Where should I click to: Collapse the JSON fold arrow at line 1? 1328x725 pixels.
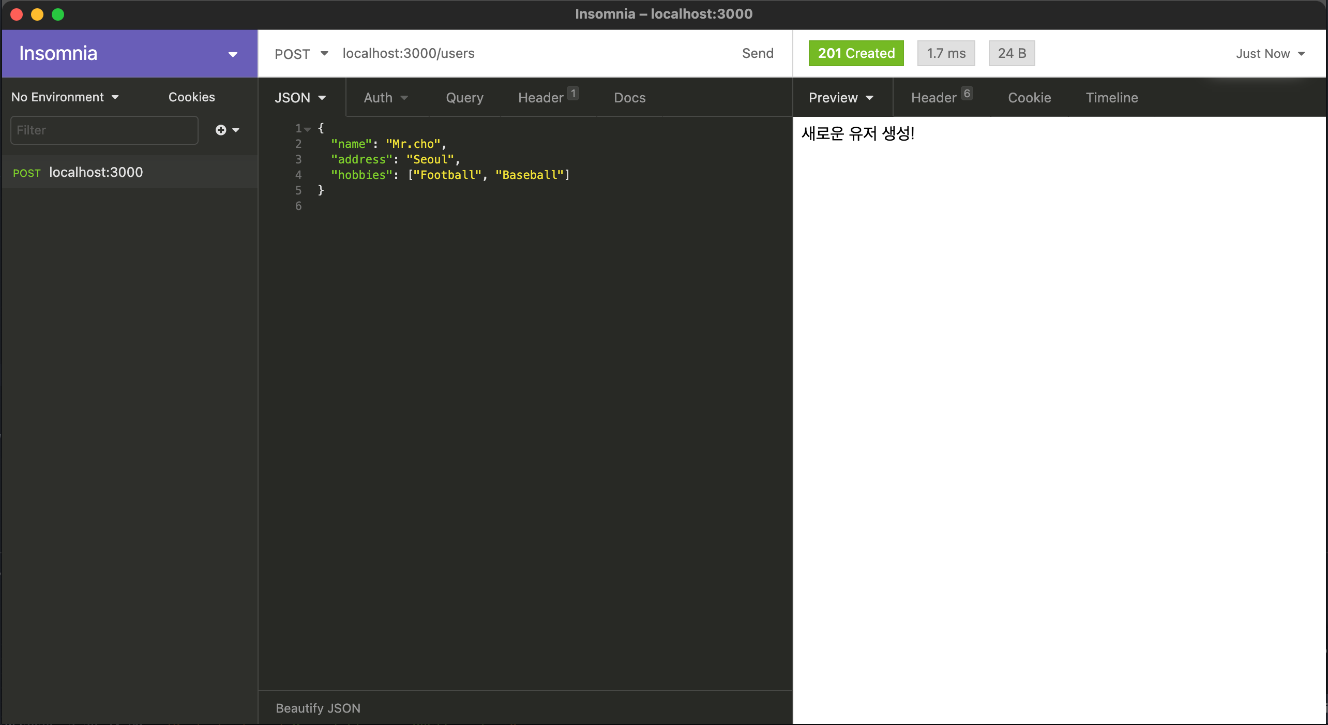coord(307,129)
